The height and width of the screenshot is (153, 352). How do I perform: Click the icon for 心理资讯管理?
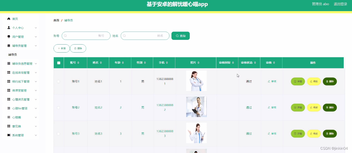coord(9,99)
